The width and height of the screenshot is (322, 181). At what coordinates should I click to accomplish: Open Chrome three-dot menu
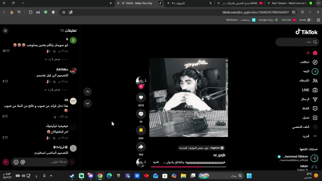point(4,12)
